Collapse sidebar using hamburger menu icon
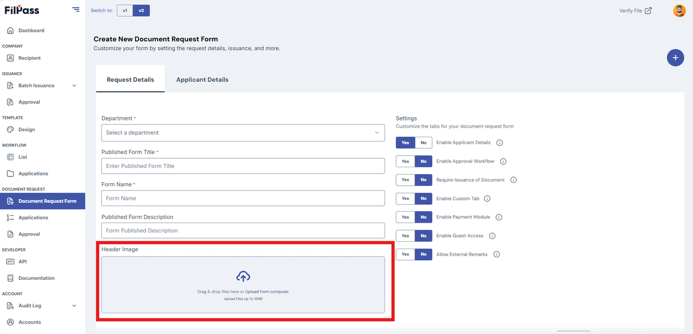 76,9
